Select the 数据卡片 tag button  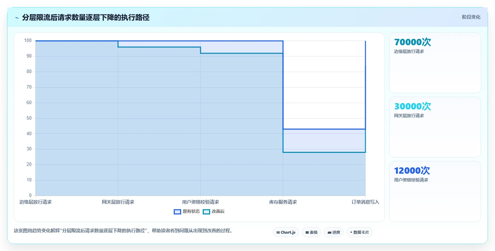(359, 232)
